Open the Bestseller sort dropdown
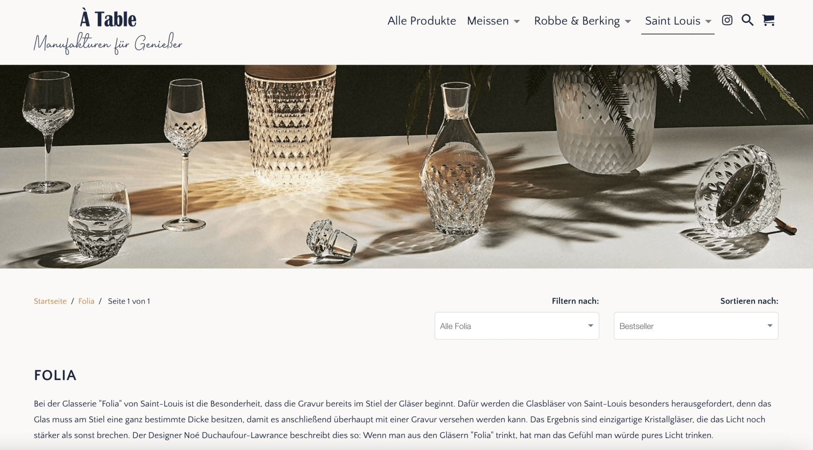813x450 pixels. 696,326
